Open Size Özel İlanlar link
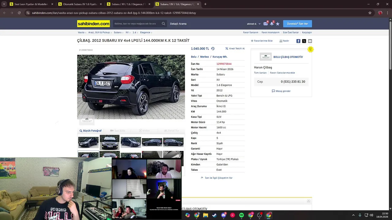The height and width of the screenshot is (220, 392). [291, 32]
